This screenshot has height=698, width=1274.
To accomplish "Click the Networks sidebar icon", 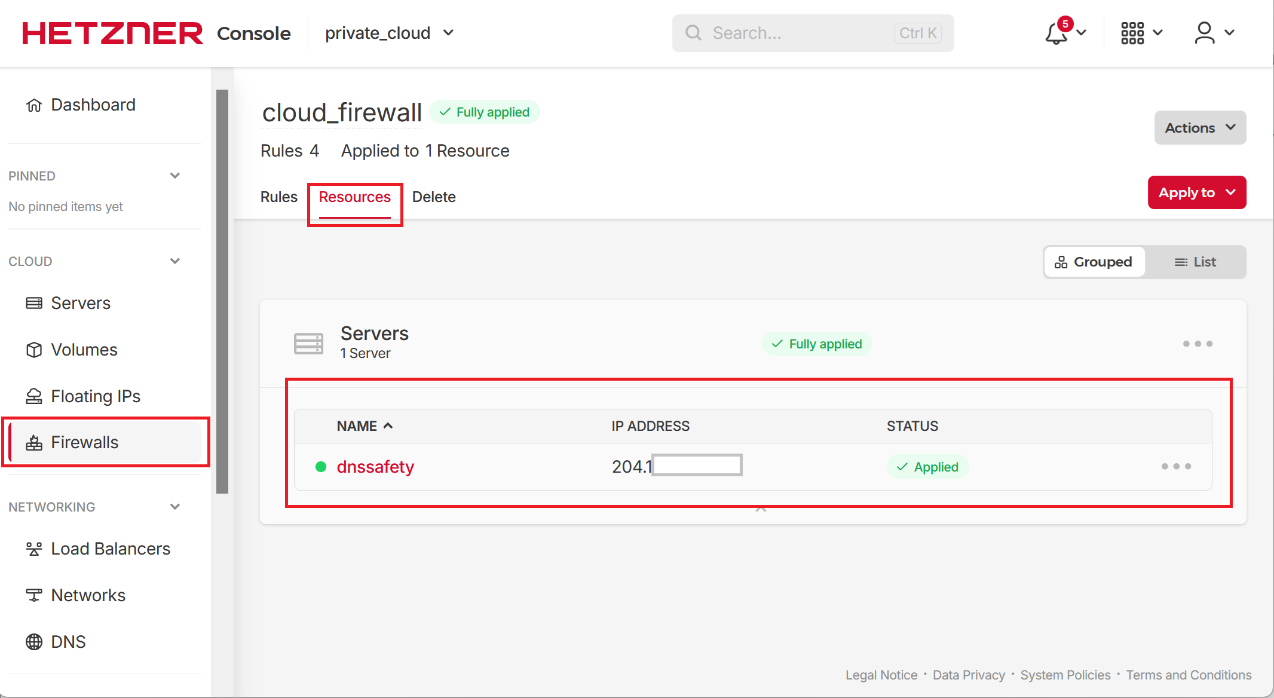I will [34, 595].
